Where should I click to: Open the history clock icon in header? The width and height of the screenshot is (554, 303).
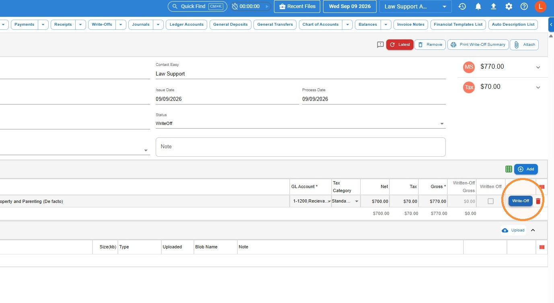coord(462,6)
